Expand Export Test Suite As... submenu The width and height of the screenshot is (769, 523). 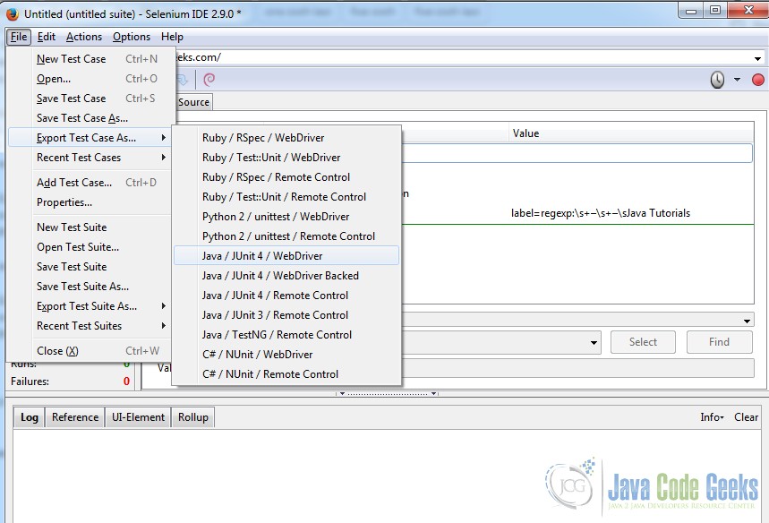(x=90, y=306)
